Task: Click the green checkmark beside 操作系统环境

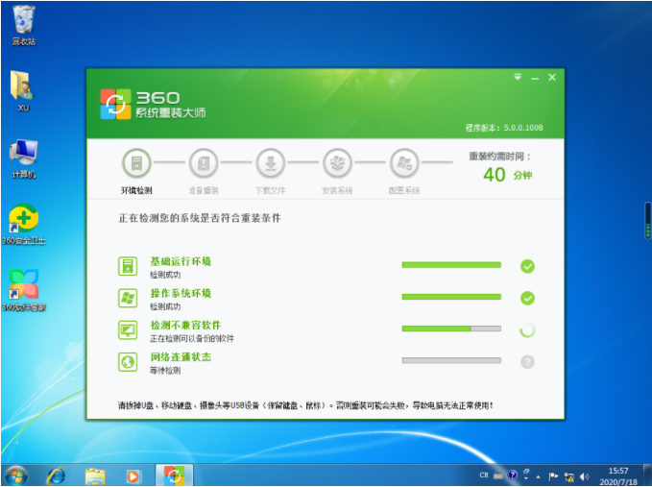Action: (x=527, y=298)
